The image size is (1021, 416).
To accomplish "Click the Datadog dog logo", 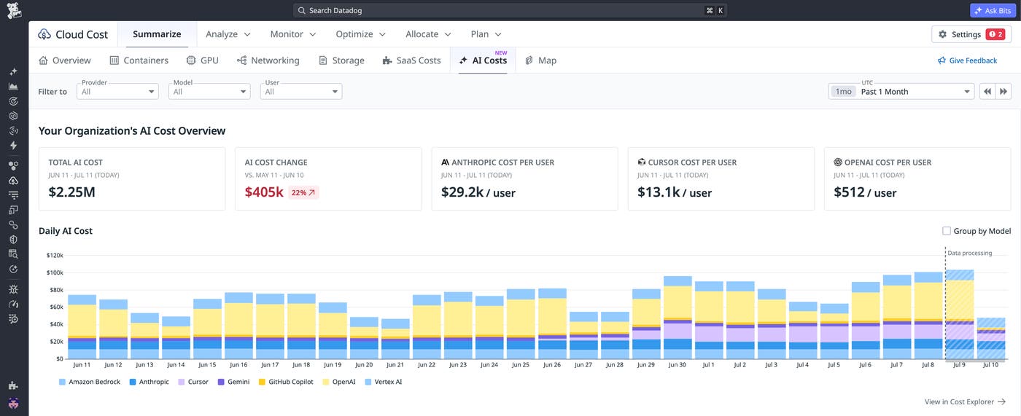I will 14,10.
